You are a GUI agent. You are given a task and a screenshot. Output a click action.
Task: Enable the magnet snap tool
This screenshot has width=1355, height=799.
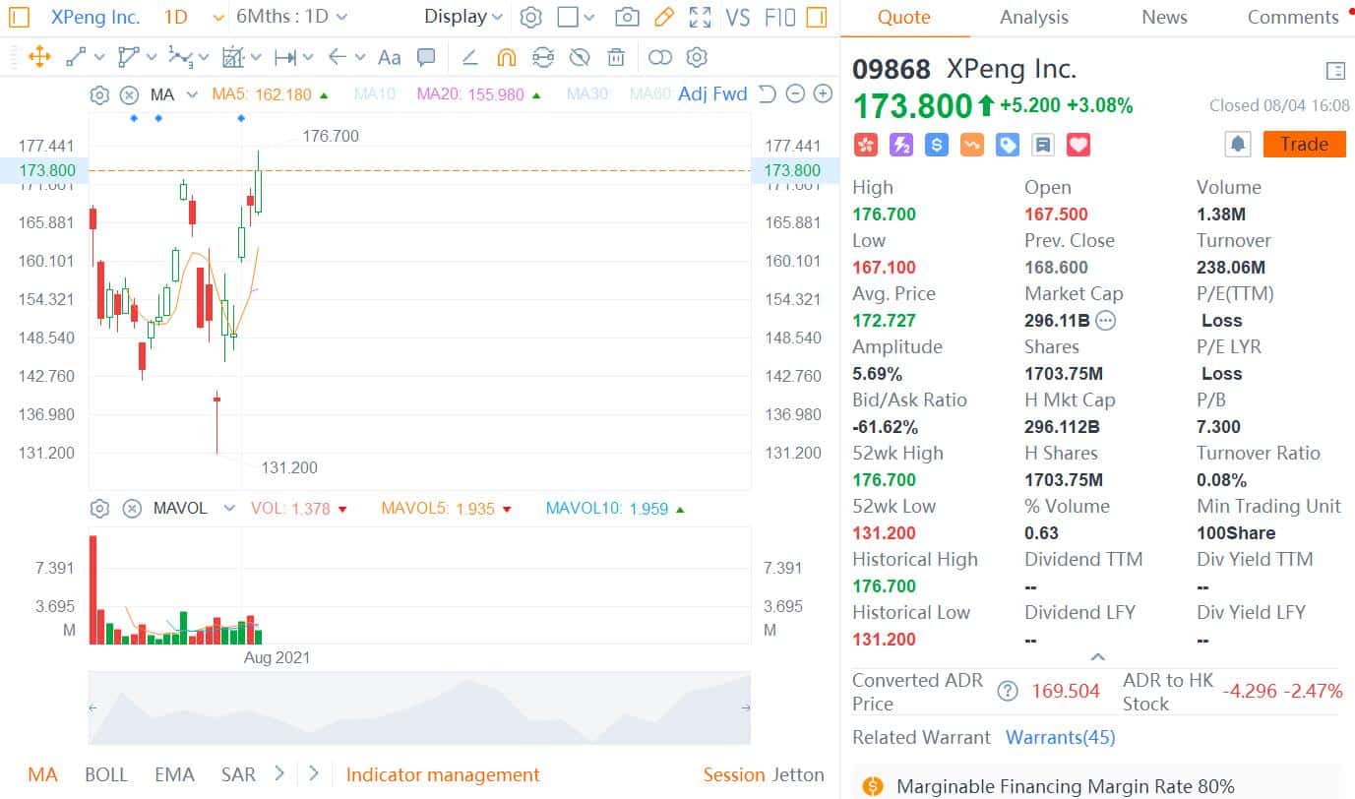pos(508,58)
